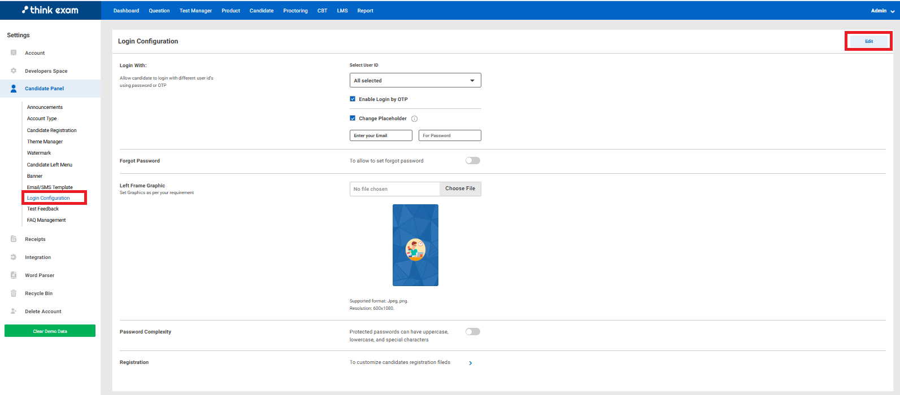Image resolution: width=900 pixels, height=395 pixels.
Task: Expand the Admin account menu
Action: point(882,11)
